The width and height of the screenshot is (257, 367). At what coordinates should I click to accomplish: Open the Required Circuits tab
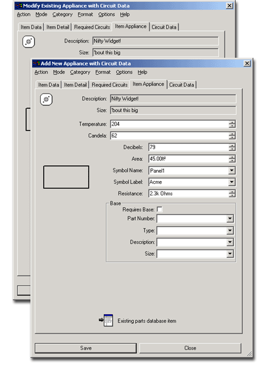click(x=109, y=84)
